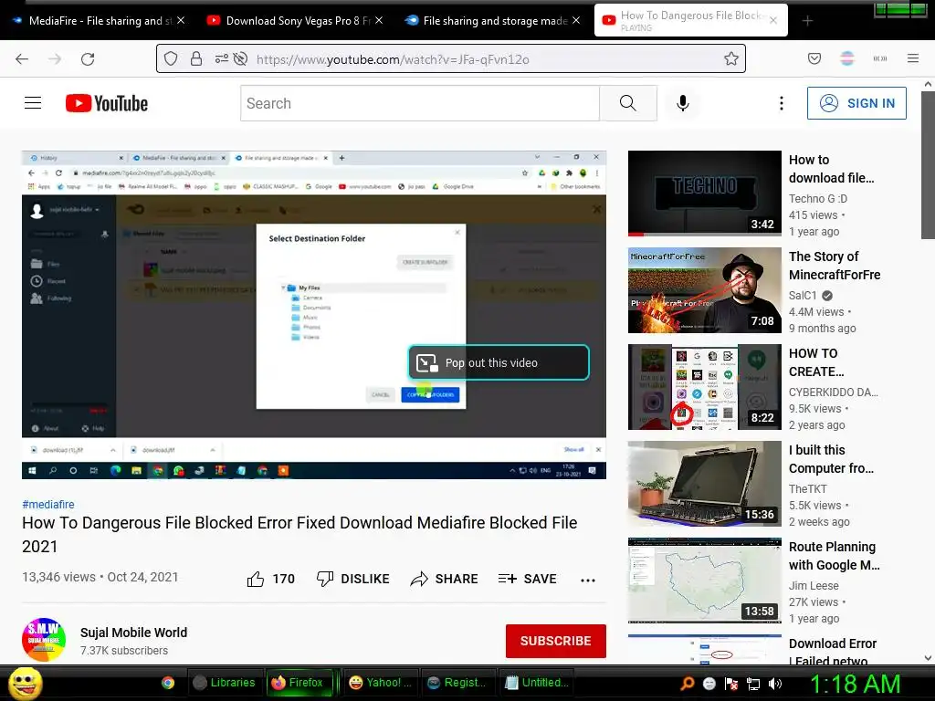Screen dimensions: 935x701
Task: Open the shield tracking protection panel
Action: coord(171,59)
